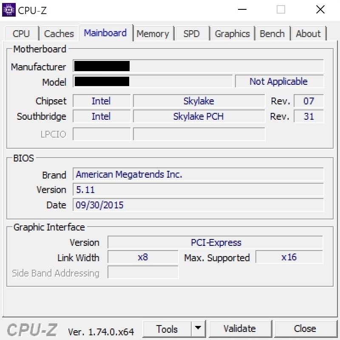The image size is (340, 340).
Task: Click the Tools button
Action: tap(167, 328)
